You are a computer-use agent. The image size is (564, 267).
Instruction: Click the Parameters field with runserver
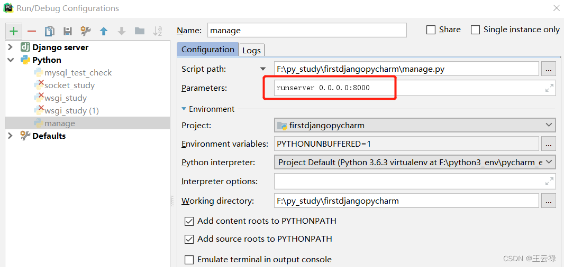tap(415, 88)
